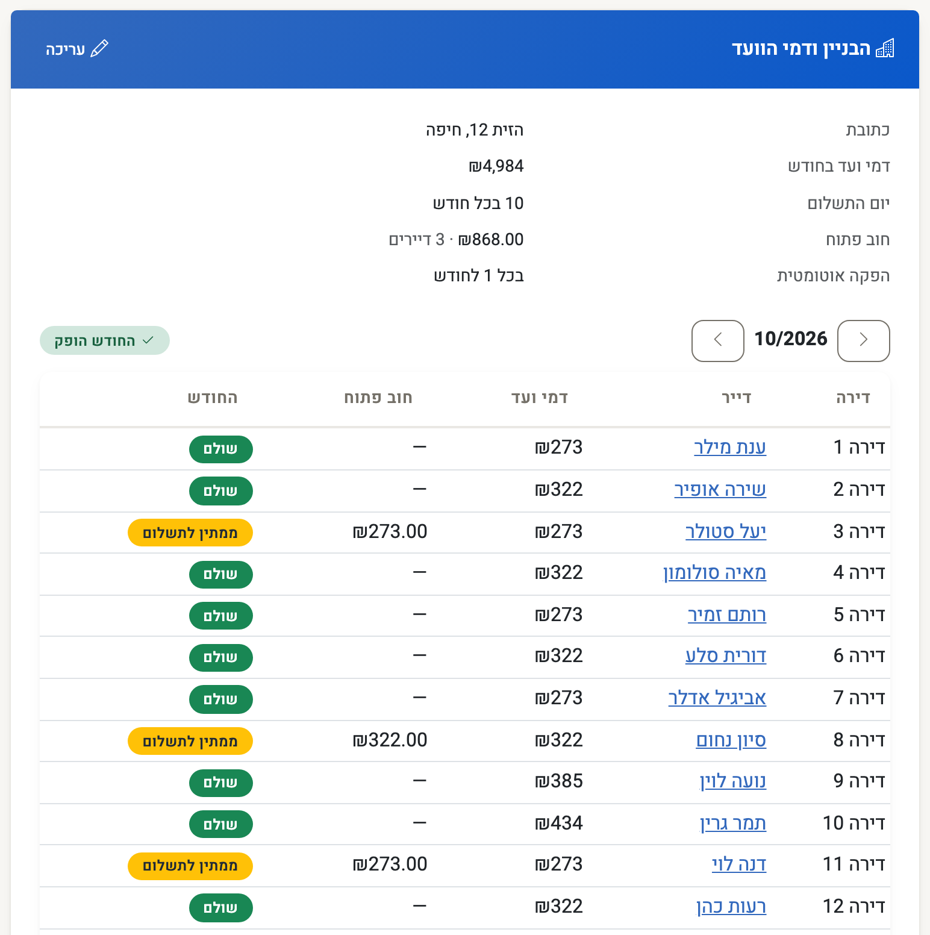Open tenant רעות כהן

coord(731,906)
